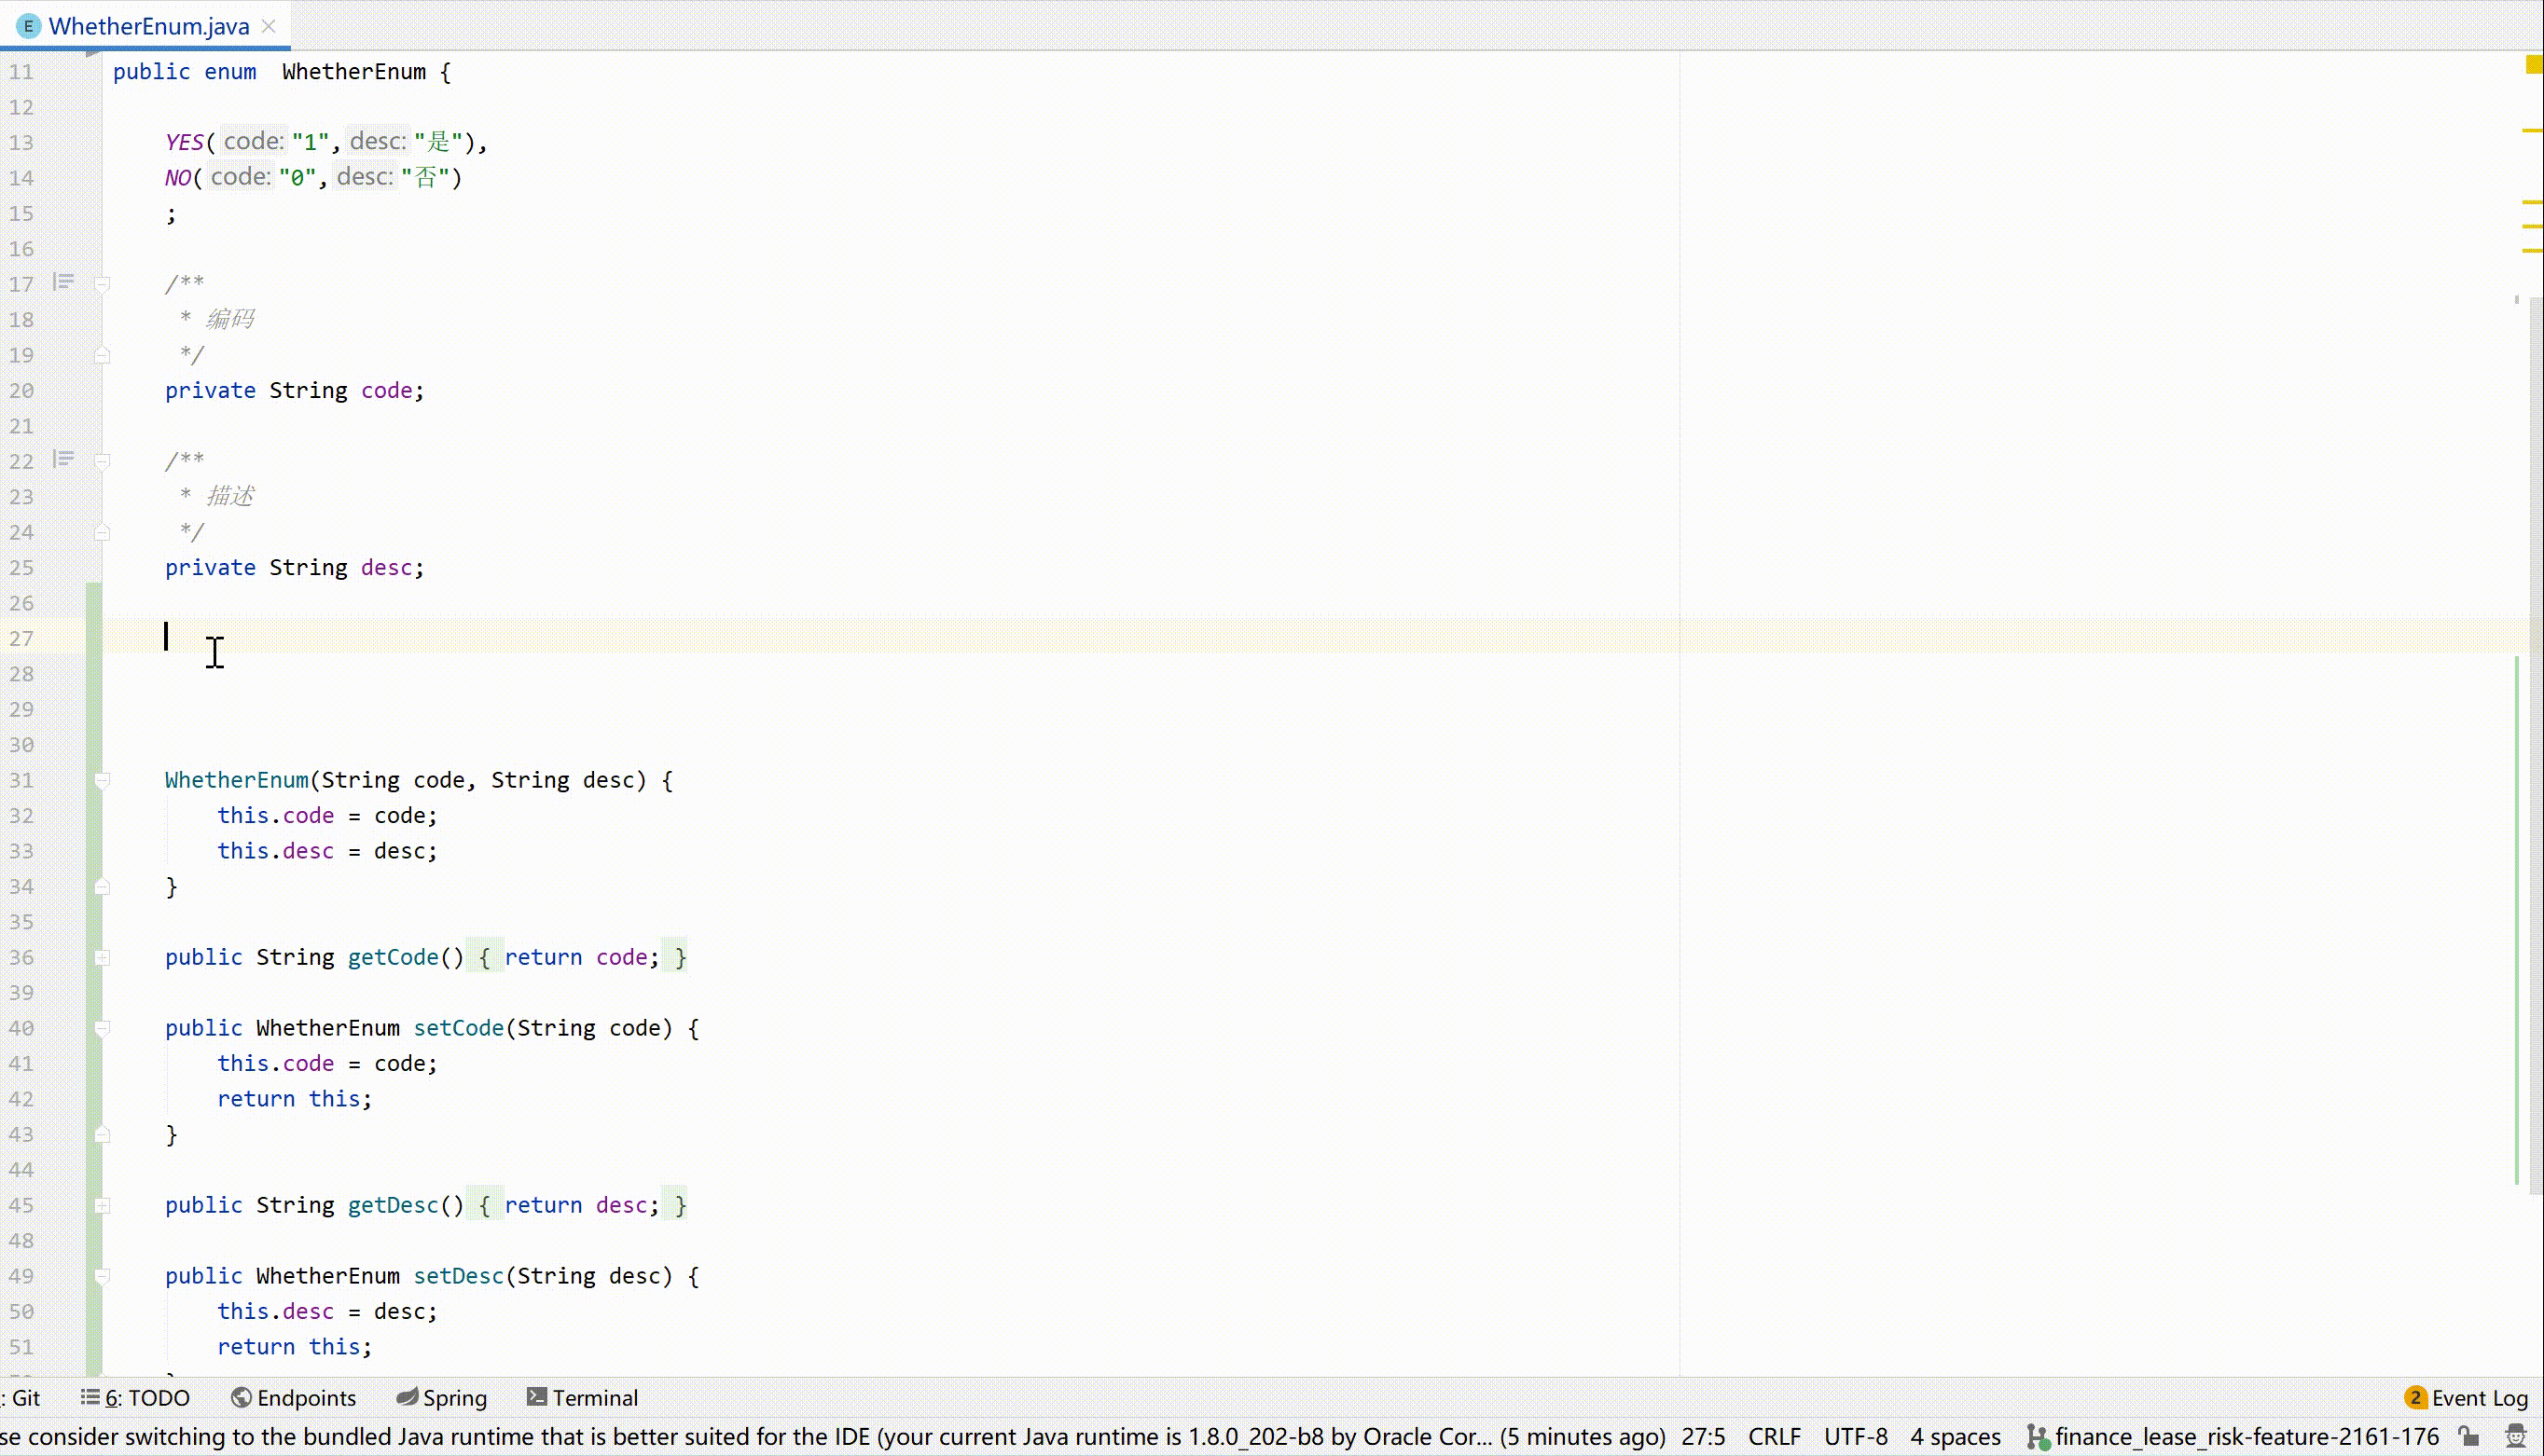The width and height of the screenshot is (2544, 1456).
Task: Click the inspector hat icon in status bar
Action: click(x=2515, y=1437)
